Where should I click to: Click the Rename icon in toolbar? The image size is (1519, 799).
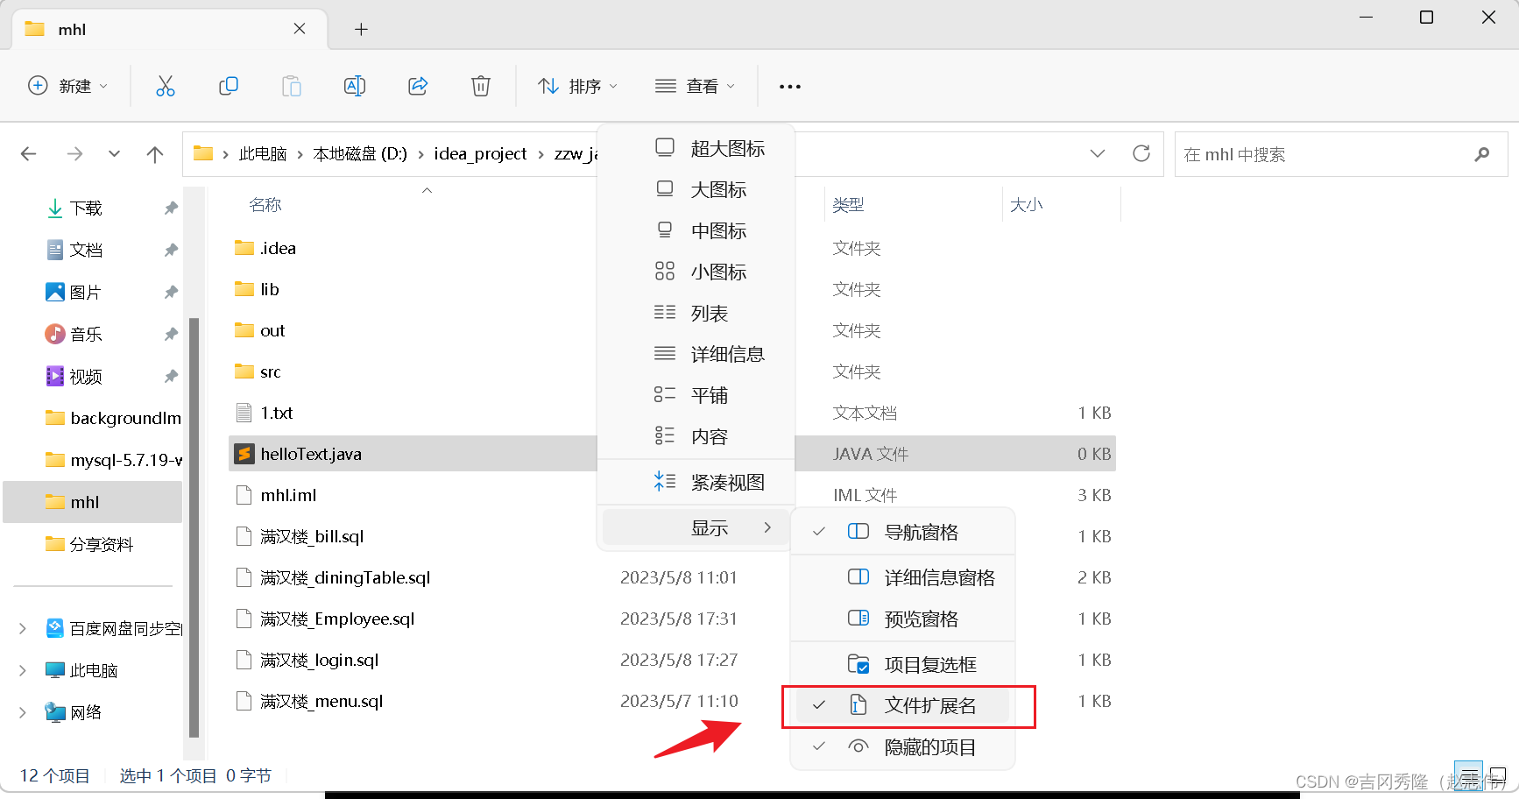pos(355,86)
